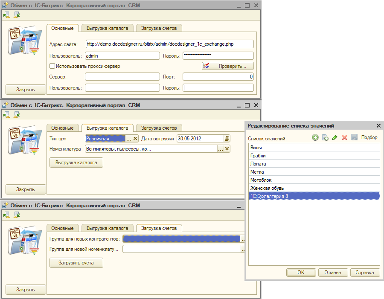Screen dimensions: 384x299
Task: Click the Пользователь field containing admin
Action: point(122,56)
